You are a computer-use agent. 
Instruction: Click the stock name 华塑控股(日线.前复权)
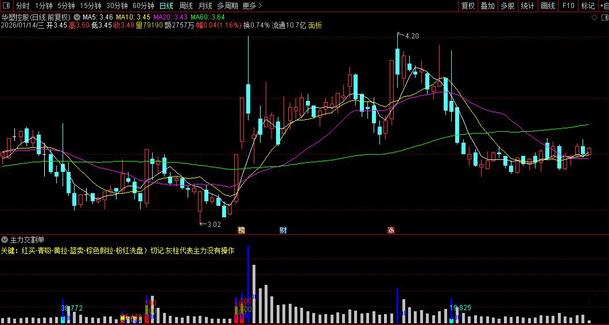click(x=36, y=17)
